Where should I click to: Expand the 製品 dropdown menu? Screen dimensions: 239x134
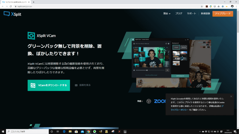[167, 13]
